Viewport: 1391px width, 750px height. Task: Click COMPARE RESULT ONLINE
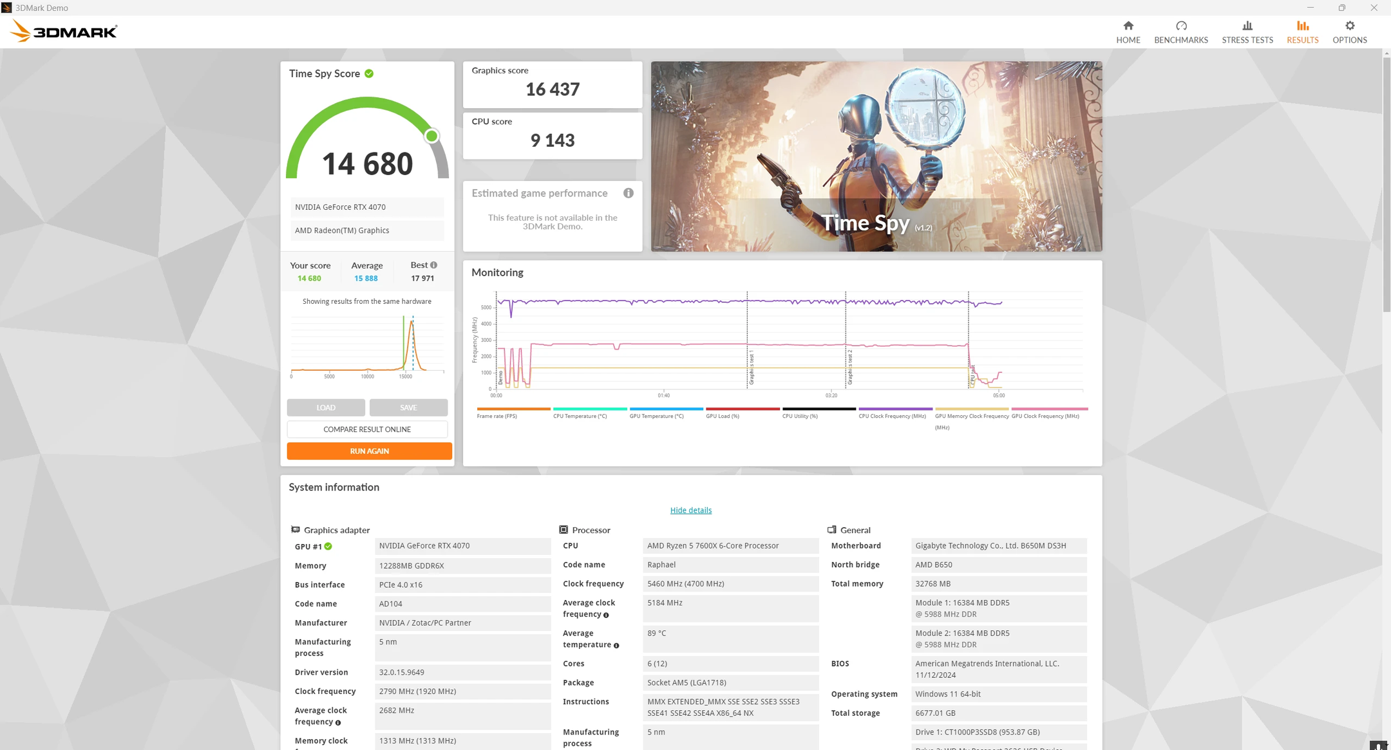367,429
